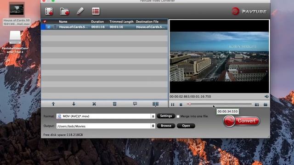Click the MOV (AVC)(*.mov) format field

click(x=104, y=116)
